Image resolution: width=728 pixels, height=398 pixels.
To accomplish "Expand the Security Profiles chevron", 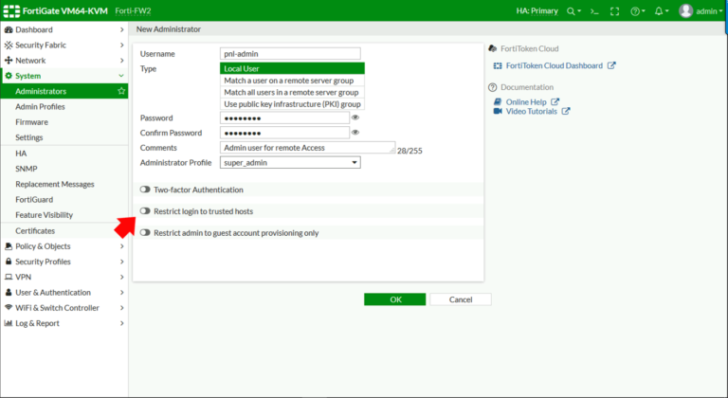I will pos(121,262).
